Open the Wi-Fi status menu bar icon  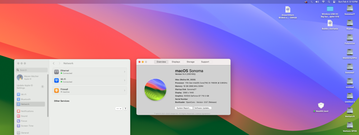pos(323,1)
